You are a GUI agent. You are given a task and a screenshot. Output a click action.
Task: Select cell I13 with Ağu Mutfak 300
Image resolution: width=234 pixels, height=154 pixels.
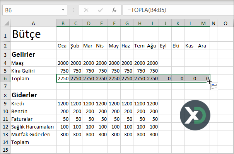pyautogui.click(x=152, y=134)
